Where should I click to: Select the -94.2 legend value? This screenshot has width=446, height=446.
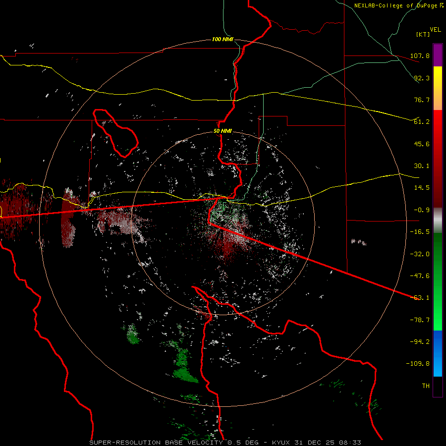pos(420,341)
